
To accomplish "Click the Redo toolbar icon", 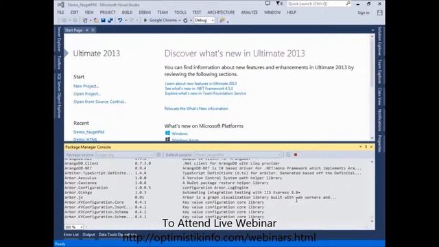I will click(132, 20).
